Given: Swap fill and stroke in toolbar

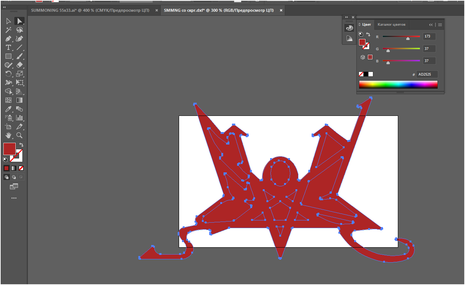Looking at the screenshot, I should (21, 145).
